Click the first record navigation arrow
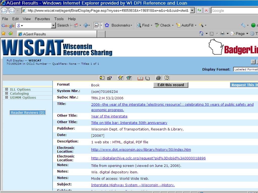This screenshot has height=193, width=258. click(x=253, y=62)
